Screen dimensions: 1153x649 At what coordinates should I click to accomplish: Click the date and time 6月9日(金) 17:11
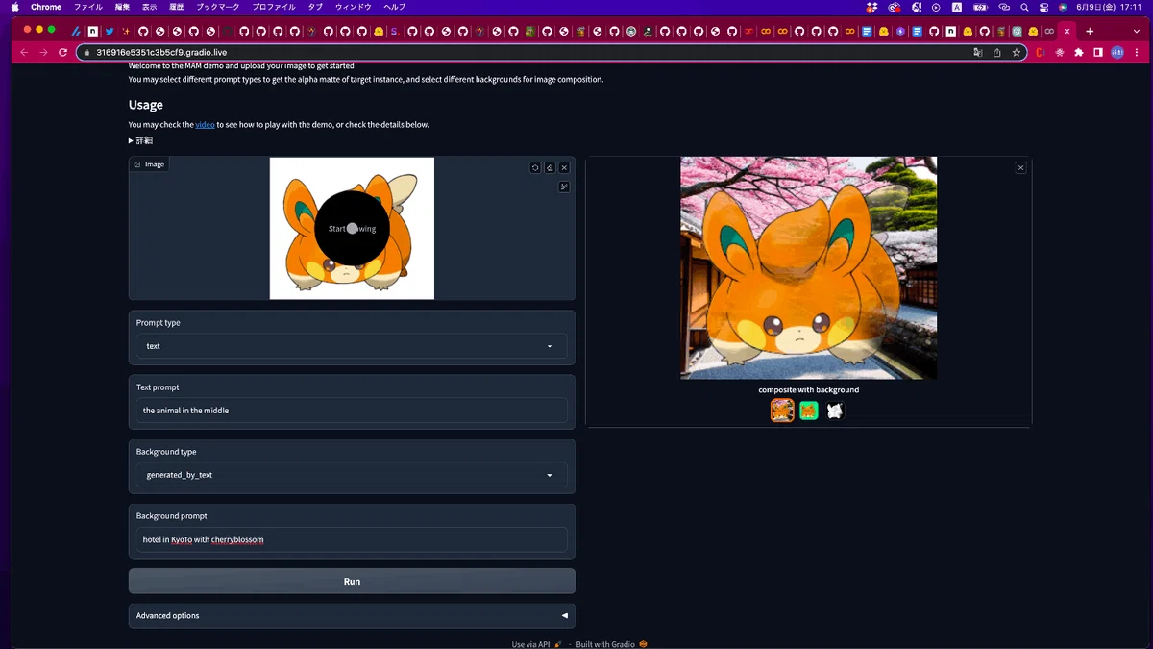[x=1110, y=7]
